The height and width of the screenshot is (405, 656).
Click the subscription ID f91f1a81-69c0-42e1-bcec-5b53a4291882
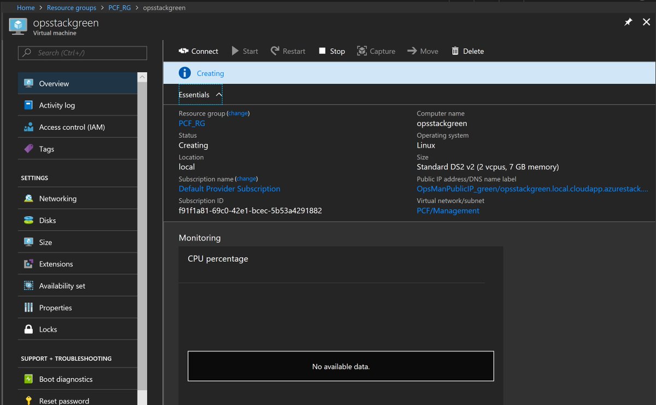(x=250, y=210)
